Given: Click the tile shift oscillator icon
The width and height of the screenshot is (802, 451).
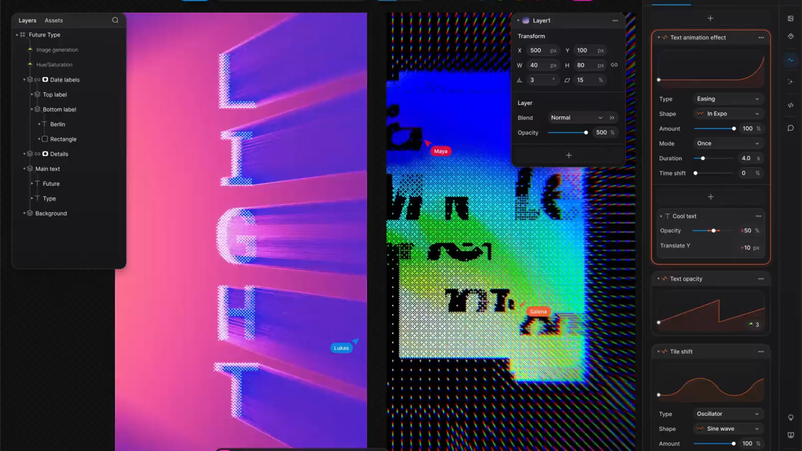Looking at the screenshot, I should (665, 351).
